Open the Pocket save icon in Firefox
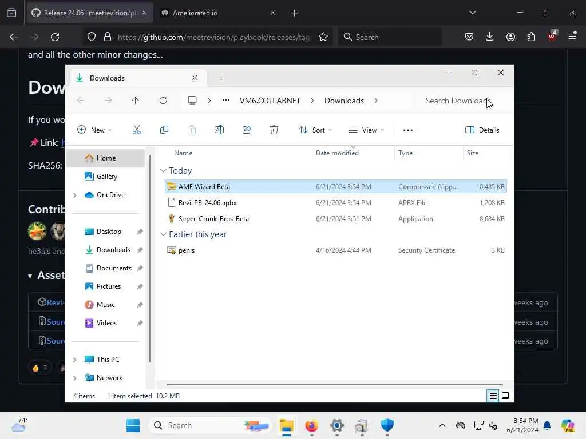This screenshot has width=586, height=439. point(469,37)
